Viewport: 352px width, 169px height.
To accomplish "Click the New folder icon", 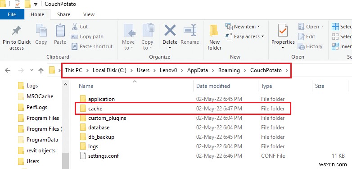I will (214, 31).
